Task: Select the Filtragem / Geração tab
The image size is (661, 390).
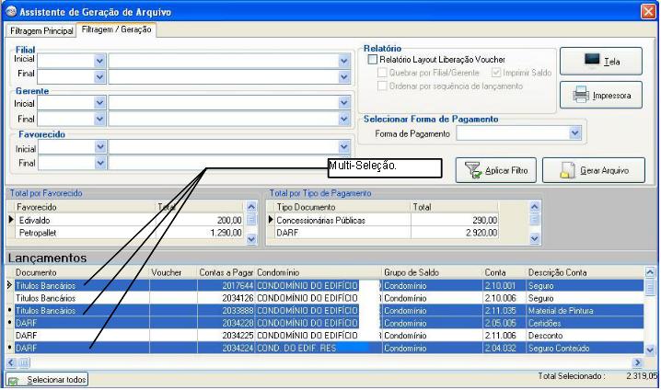Action: tap(117, 29)
